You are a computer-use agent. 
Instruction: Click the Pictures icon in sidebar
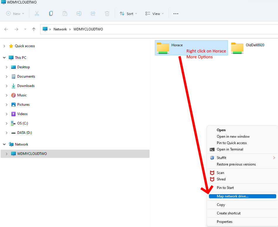point(13,105)
